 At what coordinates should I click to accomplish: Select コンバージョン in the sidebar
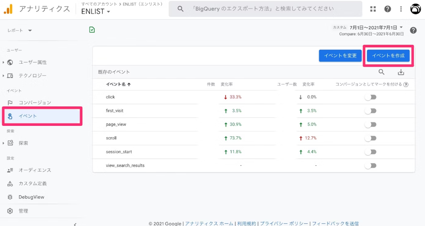click(x=35, y=103)
